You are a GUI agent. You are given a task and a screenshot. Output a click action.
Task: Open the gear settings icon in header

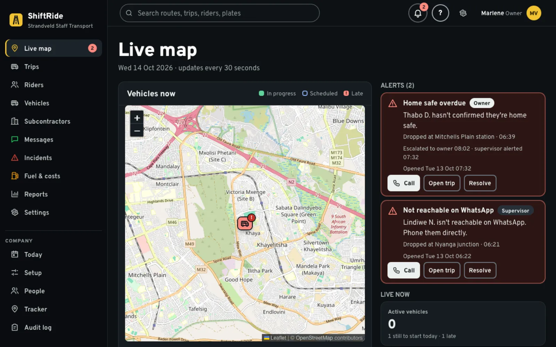tap(463, 13)
